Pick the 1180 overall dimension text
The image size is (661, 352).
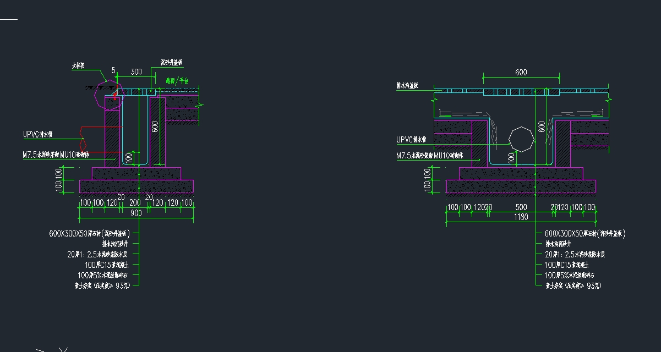[521, 217]
